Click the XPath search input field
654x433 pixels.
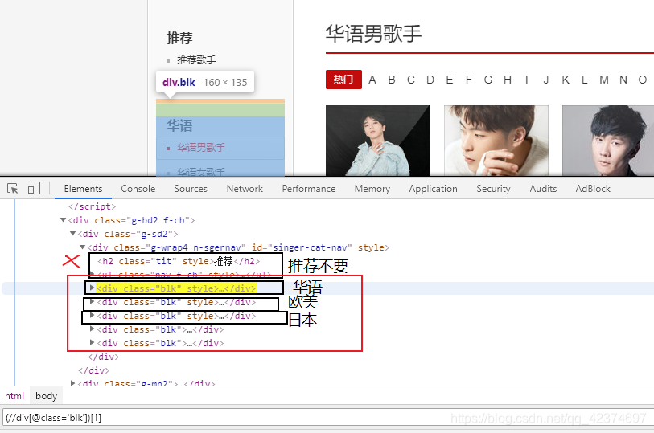[x=327, y=418]
